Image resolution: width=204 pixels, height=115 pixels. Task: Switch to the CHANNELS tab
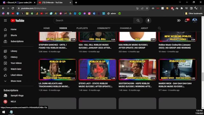pos(126,28)
